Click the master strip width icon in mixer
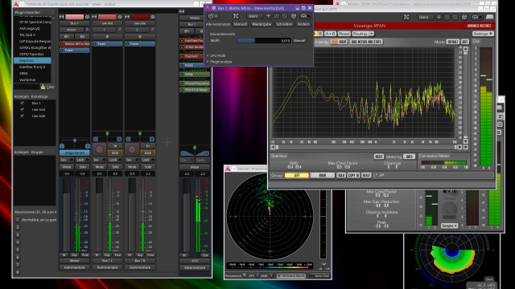 pos(182,11)
